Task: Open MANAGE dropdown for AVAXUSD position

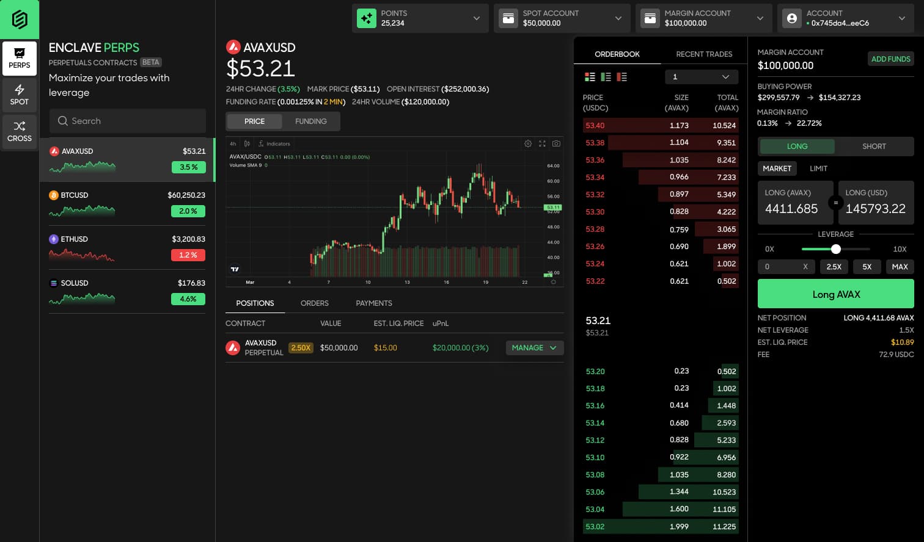Action: 534,348
